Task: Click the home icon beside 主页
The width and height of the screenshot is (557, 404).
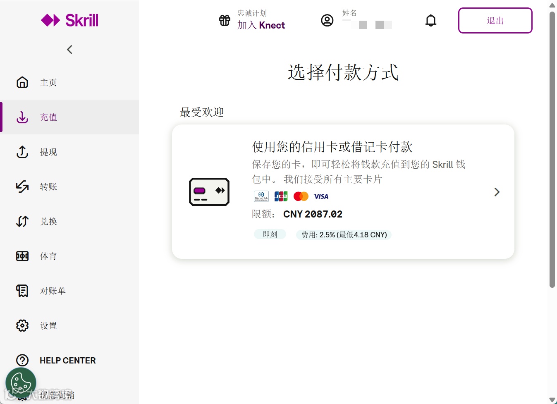Action: pos(22,82)
